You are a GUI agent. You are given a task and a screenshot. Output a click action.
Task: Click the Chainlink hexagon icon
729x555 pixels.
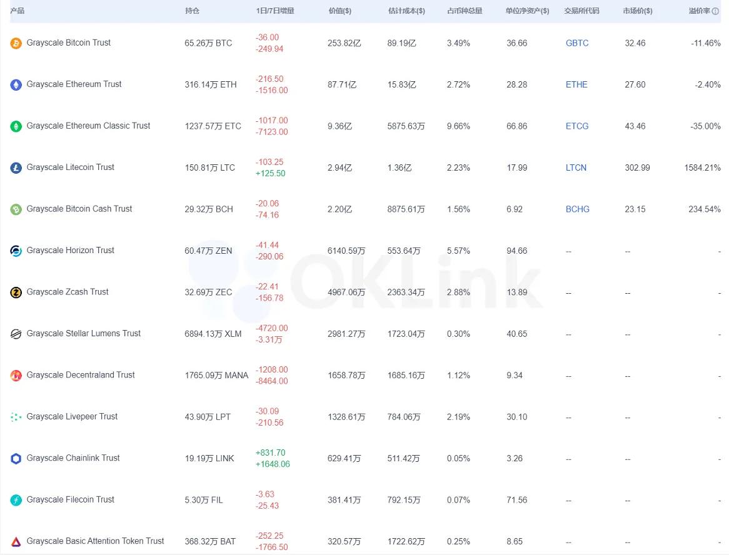[x=16, y=459]
